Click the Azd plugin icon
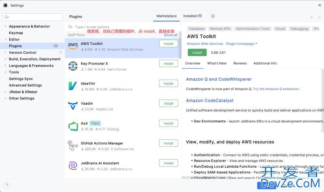Screen dimensions: 324x192 click(x=73, y=126)
